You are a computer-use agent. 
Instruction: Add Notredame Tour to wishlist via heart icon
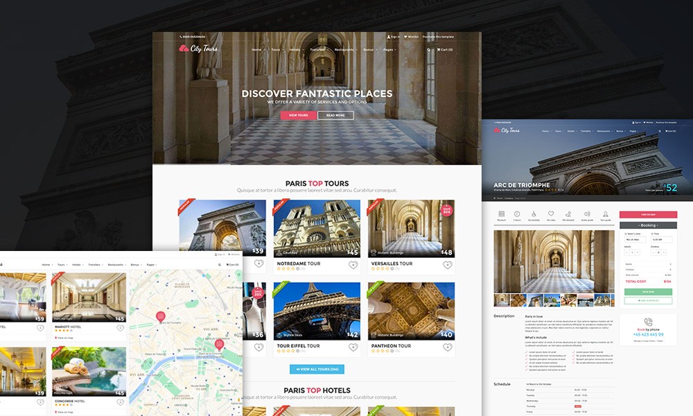pyautogui.click(x=353, y=265)
